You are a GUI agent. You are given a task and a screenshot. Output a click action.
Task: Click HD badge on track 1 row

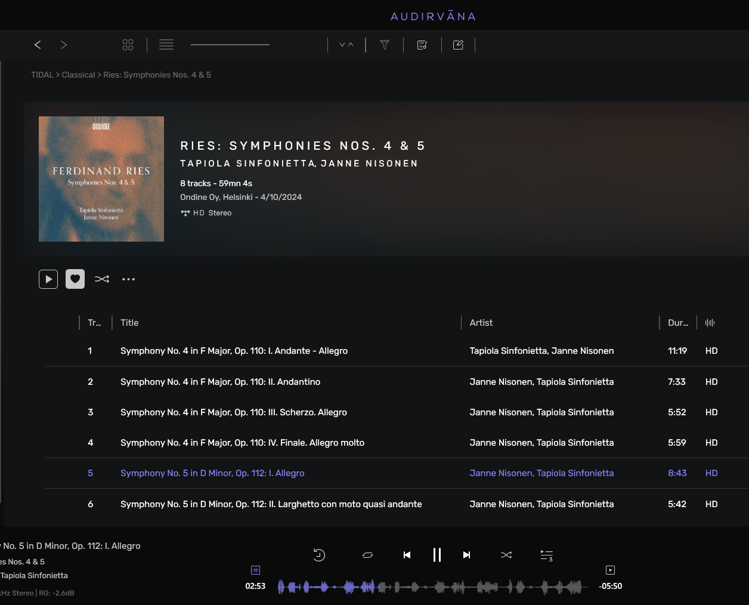(711, 351)
